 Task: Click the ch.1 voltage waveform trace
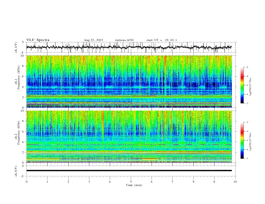point(129,47)
